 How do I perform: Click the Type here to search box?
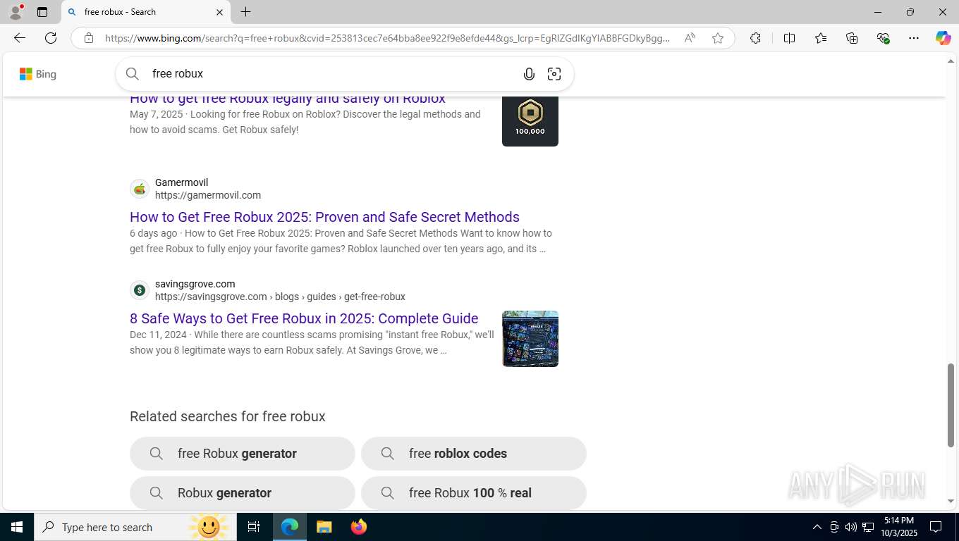(x=135, y=527)
